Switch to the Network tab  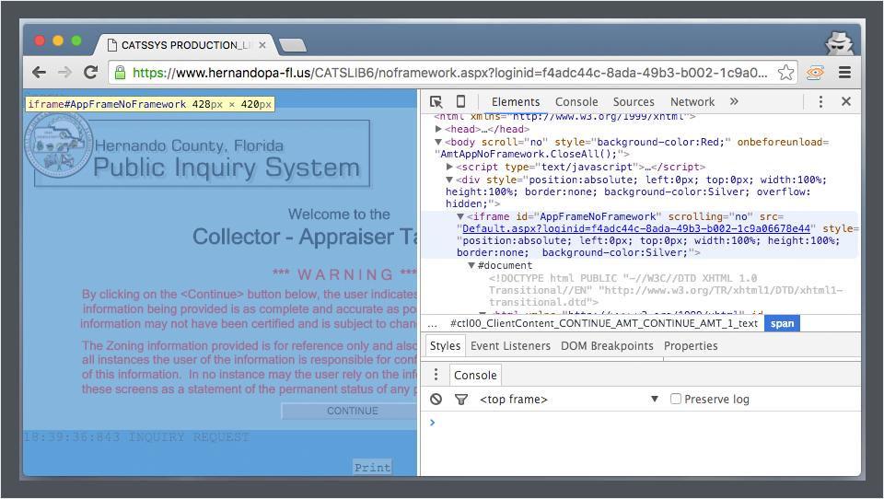pyautogui.click(x=692, y=102)
